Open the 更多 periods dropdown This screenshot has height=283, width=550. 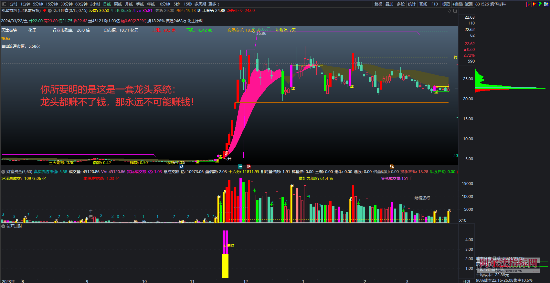214,4
